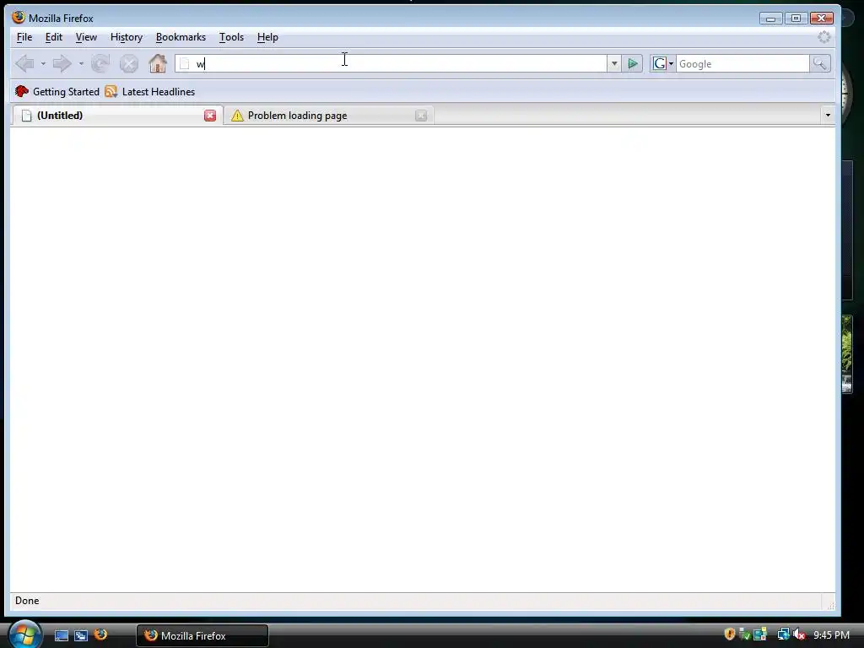Viewport: 864px width, 648px height.
Task: Click the window resize grip corner
Action: point(830,605)
